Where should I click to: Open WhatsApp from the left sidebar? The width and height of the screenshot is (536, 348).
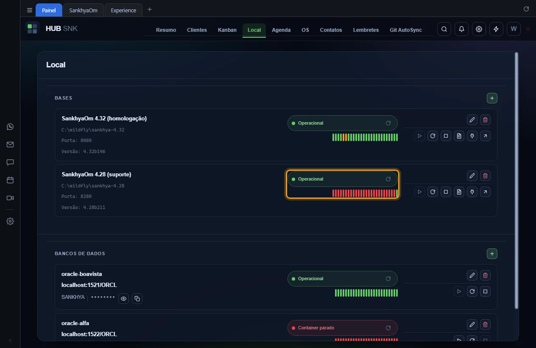pyautogui.click(x=10, y=127)
